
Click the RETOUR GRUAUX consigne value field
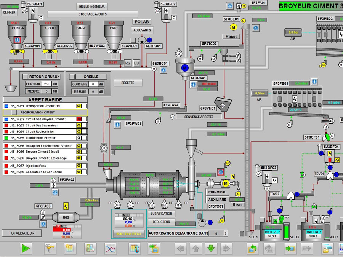[46, 84]
